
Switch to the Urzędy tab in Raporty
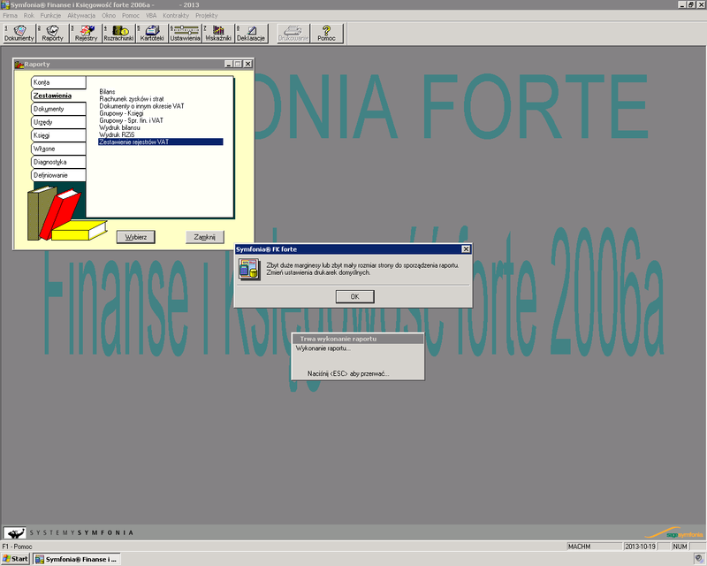click(x=58, y=122)
